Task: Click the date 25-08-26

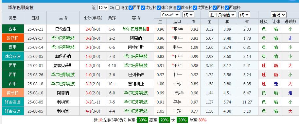Action: [x=35, y=75]
